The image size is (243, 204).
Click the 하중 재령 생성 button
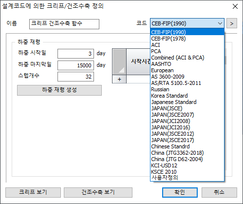59,90
